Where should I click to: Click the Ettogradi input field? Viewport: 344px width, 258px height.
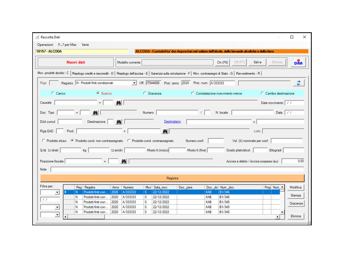(294, 150)
